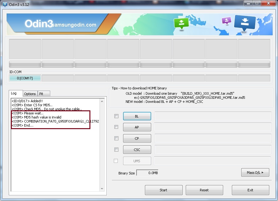Click log line starting with COMBINATION_FA70_G950FXXU3ARG1
This screenshot has width=278, height=201.
[55, 121]
